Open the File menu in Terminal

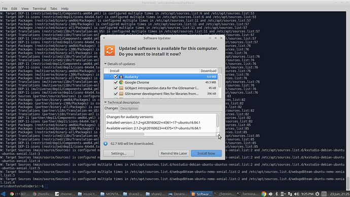pos(5,9)
